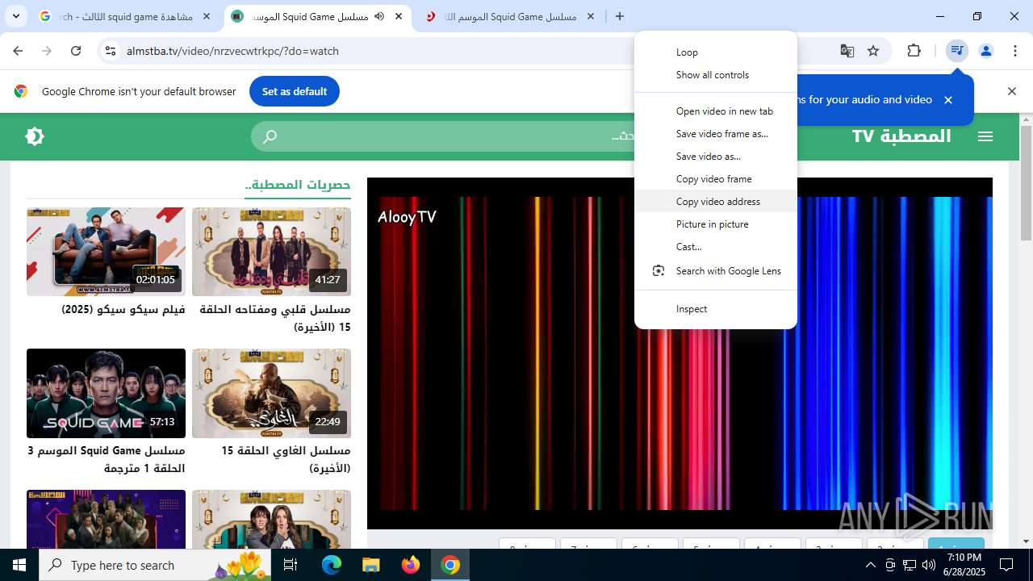The height and width of the screenshot is (581, 1033).
Task: Click the search magnifier icon on site
Action: point(270,136)
